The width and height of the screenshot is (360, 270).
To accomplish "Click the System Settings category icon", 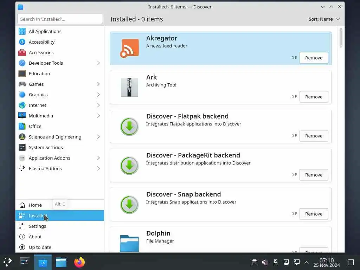I will coord(22,147).
